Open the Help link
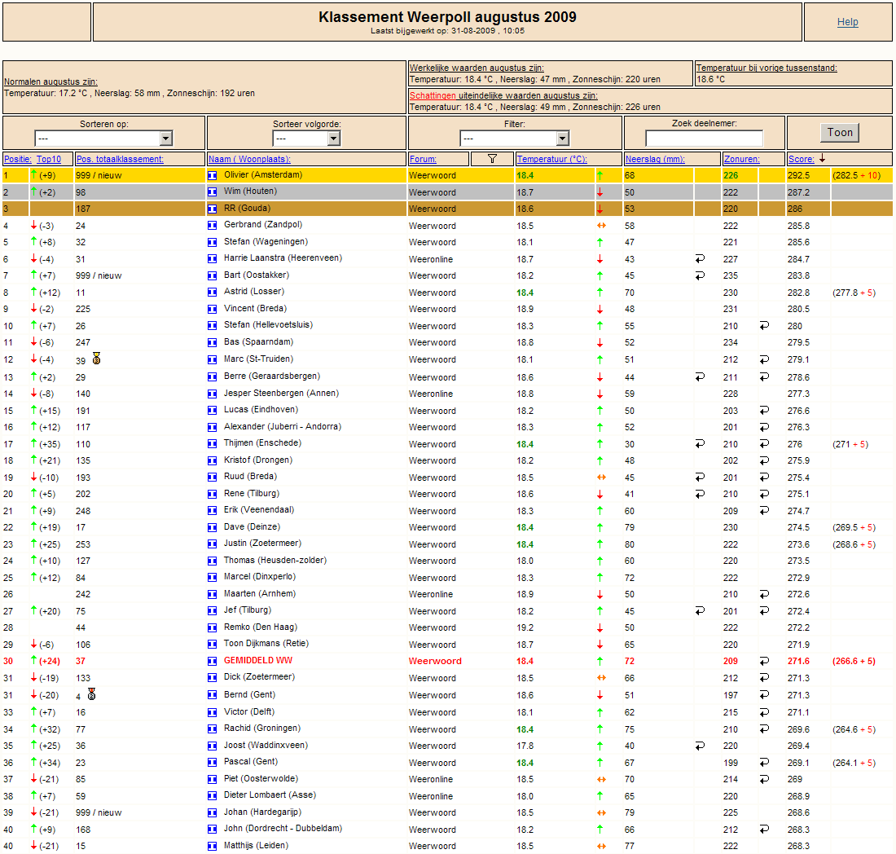The image size is (896, 854). pos(847,22)
